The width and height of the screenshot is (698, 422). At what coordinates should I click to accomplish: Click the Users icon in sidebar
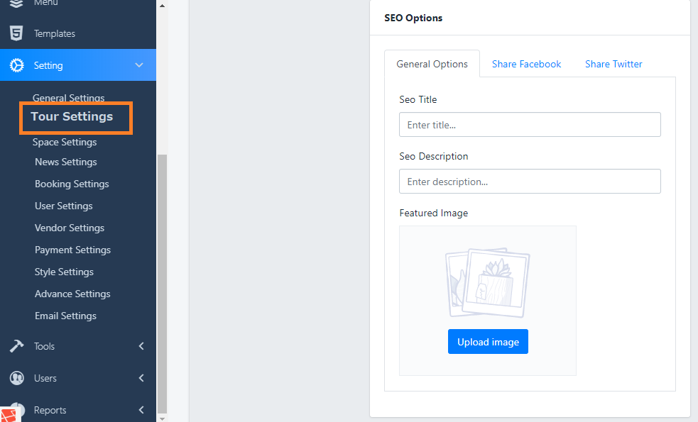point(16,378)
